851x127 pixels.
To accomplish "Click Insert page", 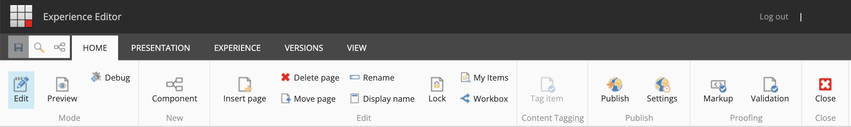I will pos(244,90).
